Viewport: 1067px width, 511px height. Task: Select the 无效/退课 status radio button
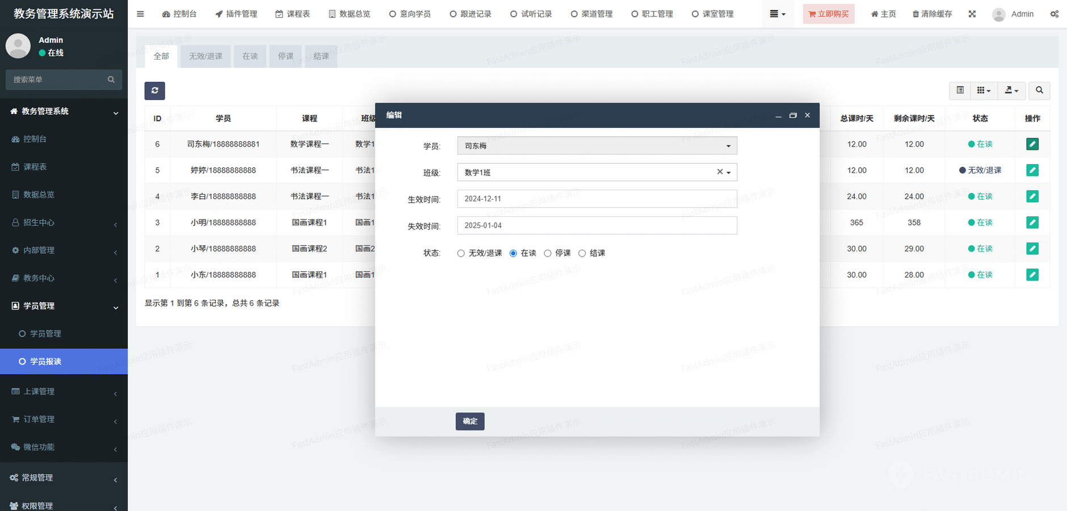tap(461, 253)
